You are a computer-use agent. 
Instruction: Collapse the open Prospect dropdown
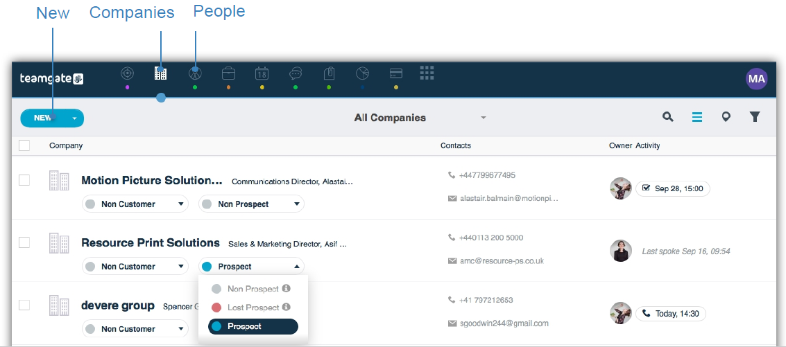pos(252,267)
